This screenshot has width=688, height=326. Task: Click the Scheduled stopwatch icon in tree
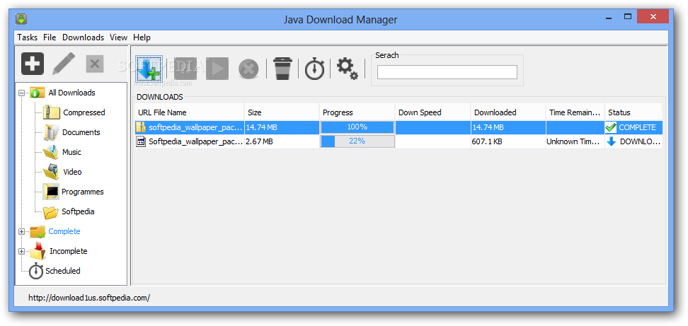point(36,271)
